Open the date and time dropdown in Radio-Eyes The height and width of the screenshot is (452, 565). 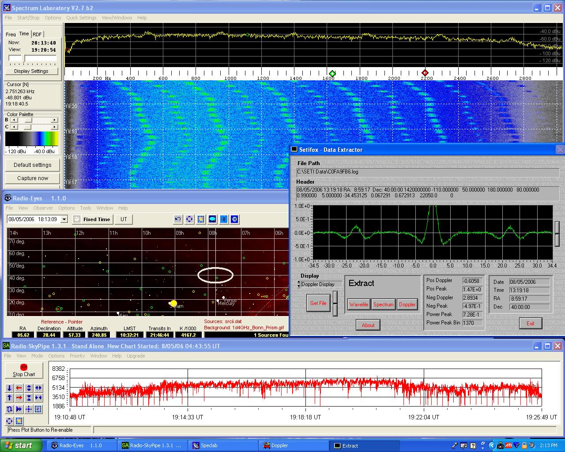pos(64,219)
